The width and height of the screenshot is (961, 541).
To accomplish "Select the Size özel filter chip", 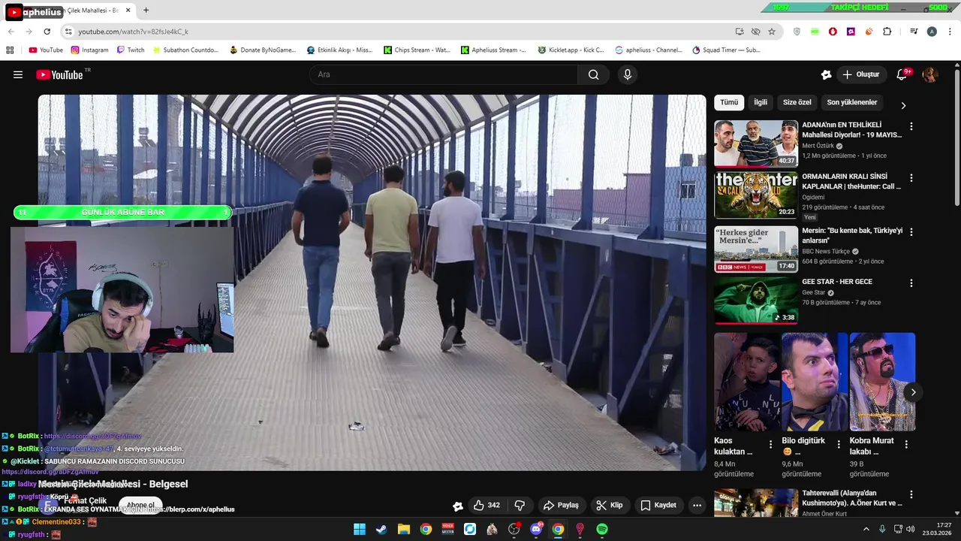I will point(797,102).
